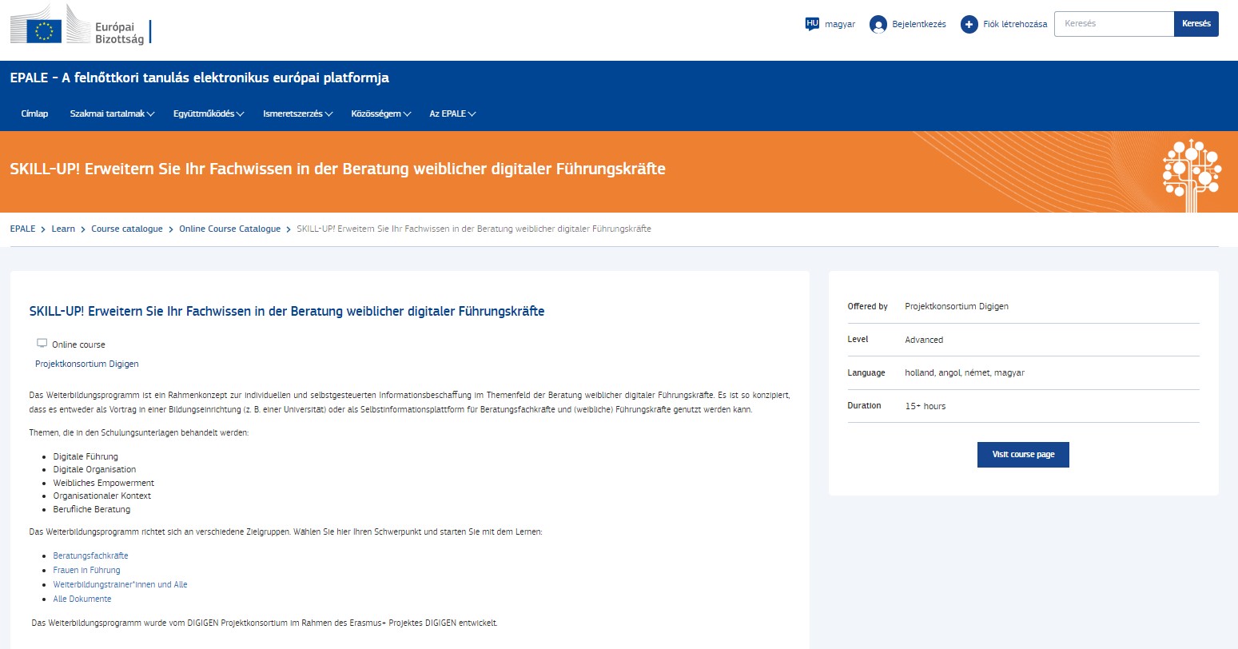Image resolution: width=1238 pixels, height=649 pixels.
Task: Open the magyar language selector
Action: 840,24
